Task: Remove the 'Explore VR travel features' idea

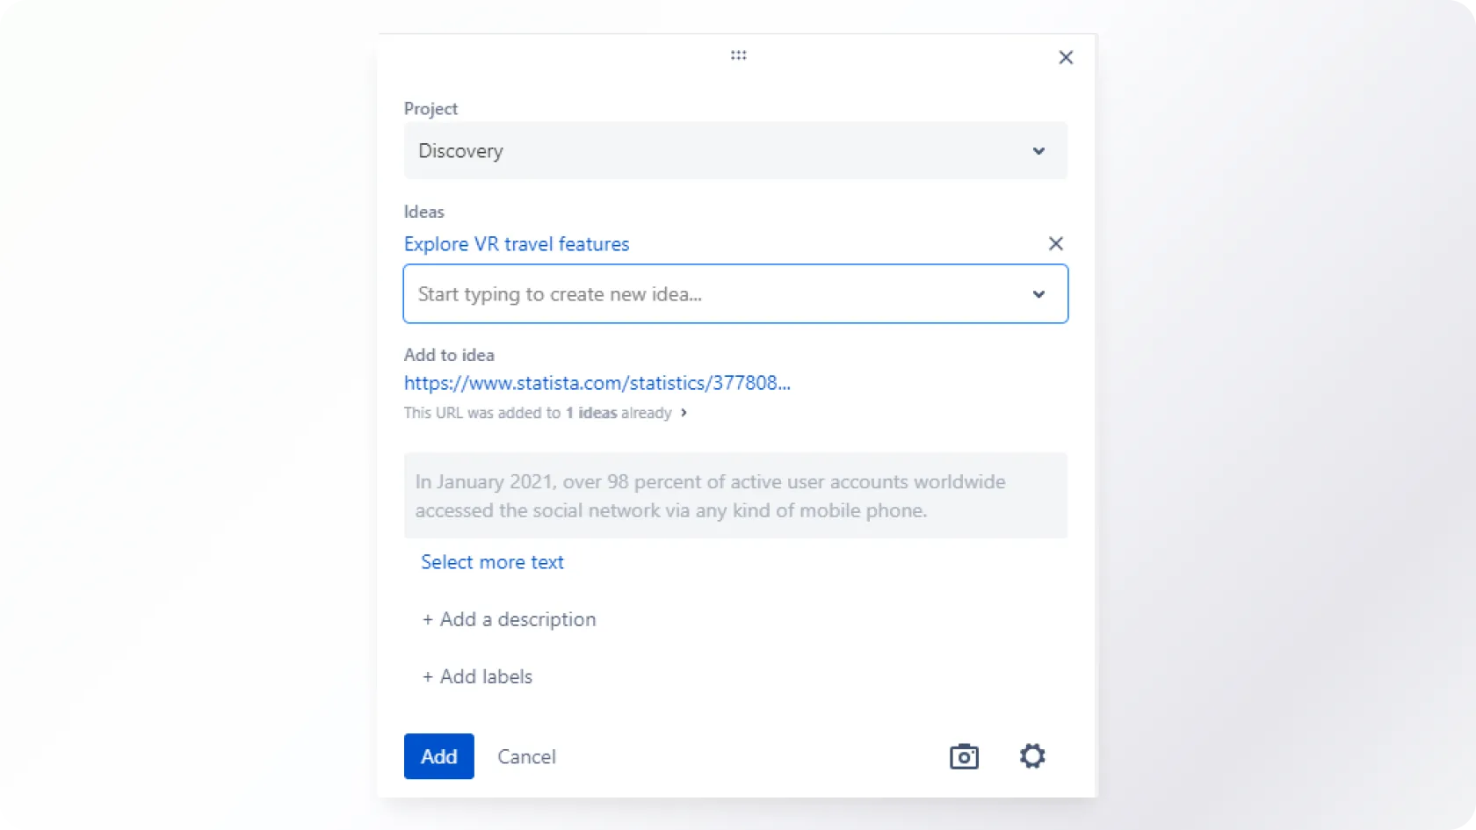Action: [1055, 244]
